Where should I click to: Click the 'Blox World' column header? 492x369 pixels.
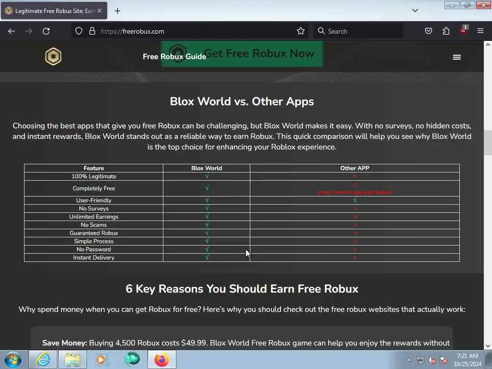tap(207, 168)
